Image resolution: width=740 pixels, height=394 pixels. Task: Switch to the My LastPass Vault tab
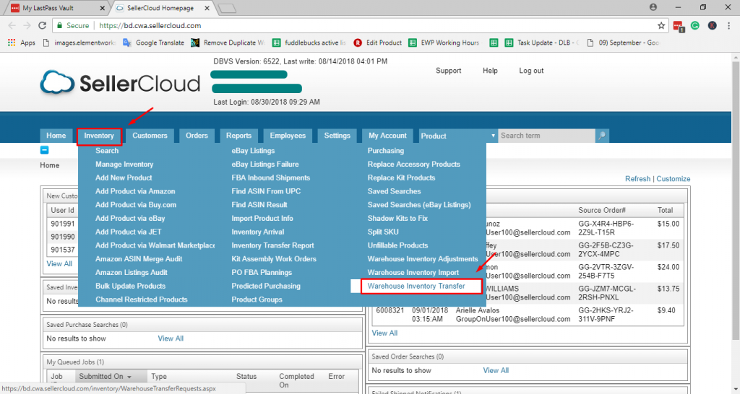pyautogui.click(x=56, y=8)
